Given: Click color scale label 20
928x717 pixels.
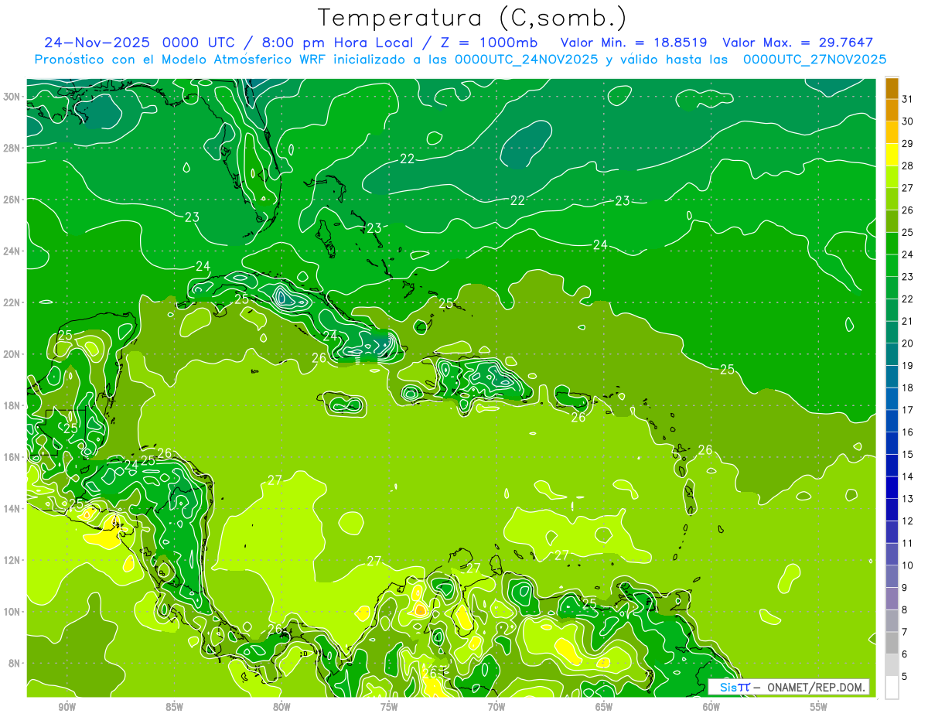Looking at the screenshot, I should click(908, 343).
